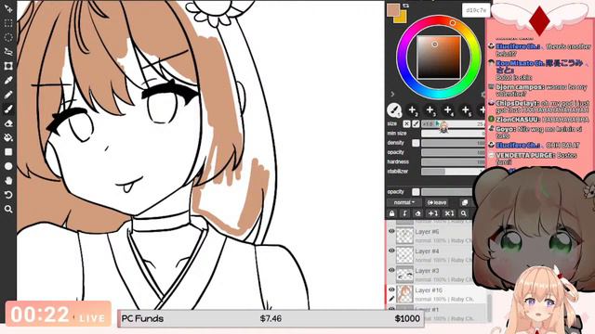This screenshot has height=334, width=595.
Task: Select the Eyedropper tool
Action: pos(8,81)
